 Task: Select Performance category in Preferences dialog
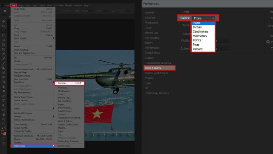coord(152,48)
